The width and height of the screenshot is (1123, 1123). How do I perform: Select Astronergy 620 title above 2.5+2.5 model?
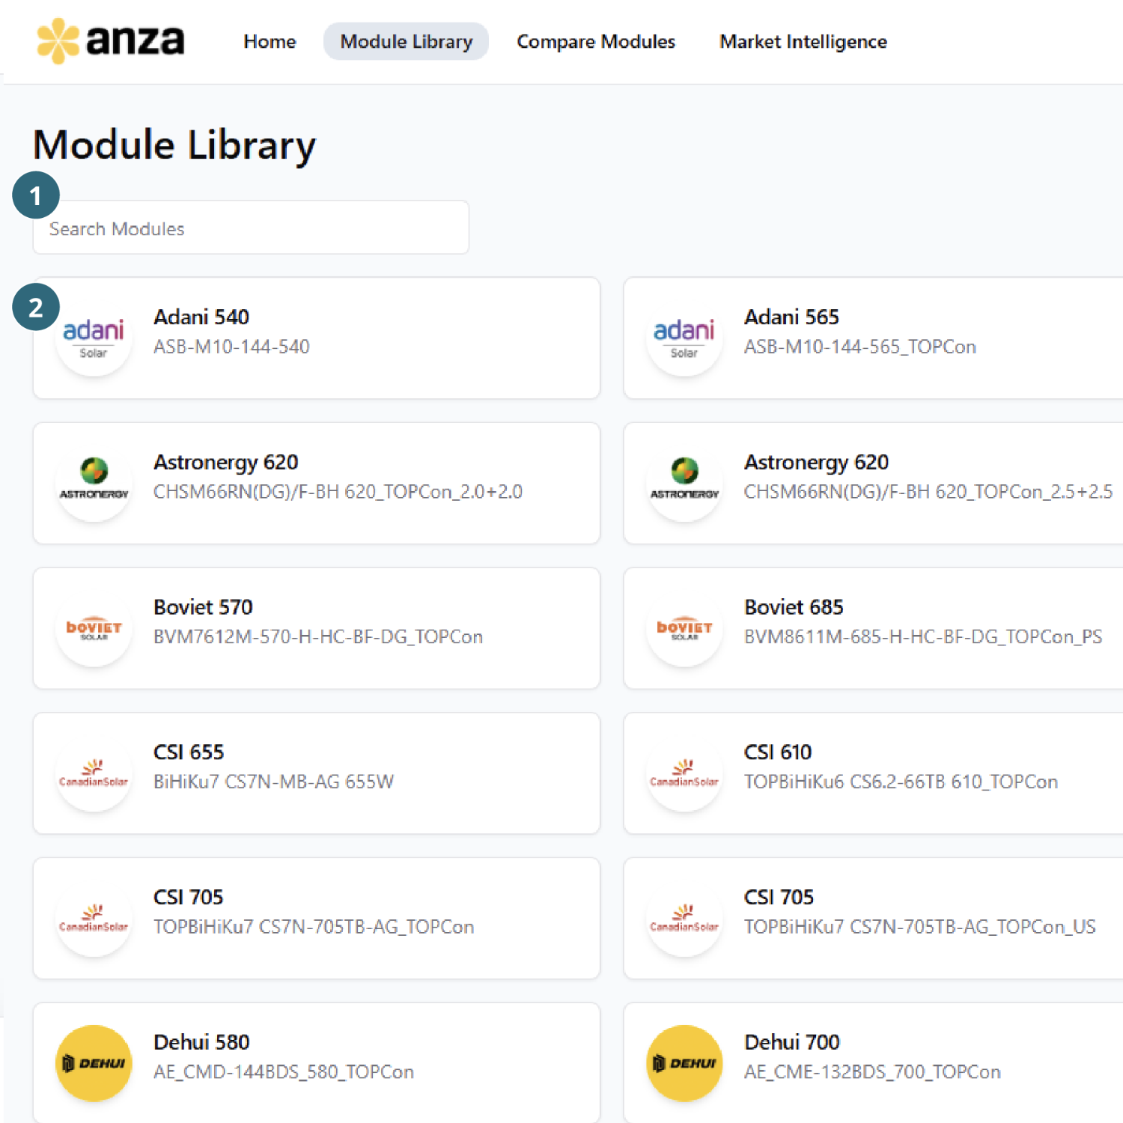[816, 463]
